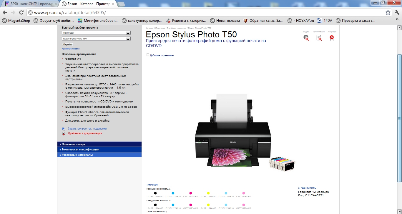
Task: Expand the Описание товара section
Action: click(x=99, y=144)
